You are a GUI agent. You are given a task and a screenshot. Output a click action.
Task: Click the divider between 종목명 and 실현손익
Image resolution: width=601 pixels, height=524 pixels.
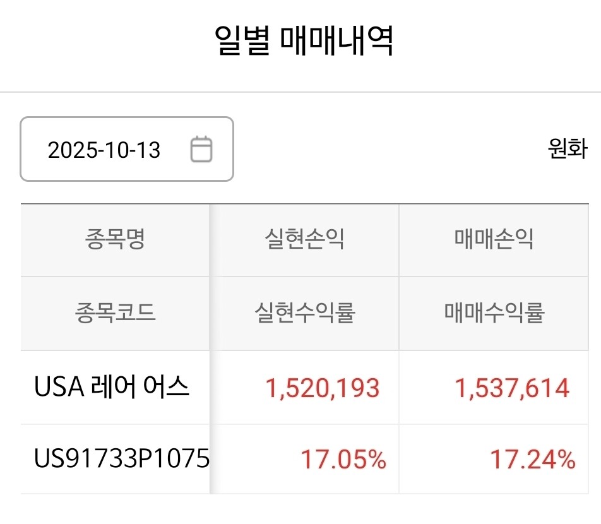click(210, 240)
